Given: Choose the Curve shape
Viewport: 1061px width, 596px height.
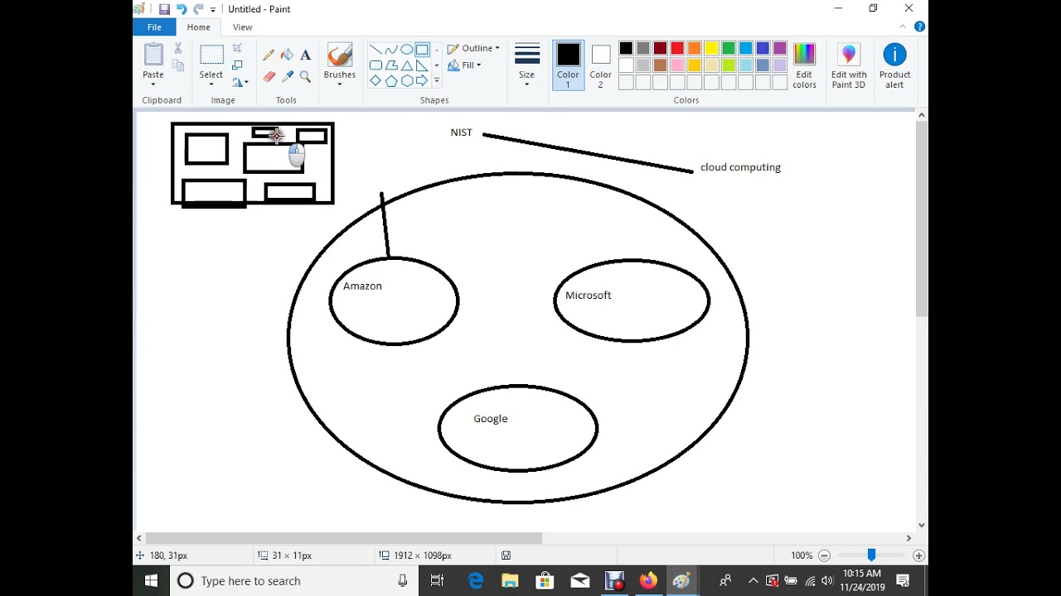Looking at the screenshot, I should [391, 50].
